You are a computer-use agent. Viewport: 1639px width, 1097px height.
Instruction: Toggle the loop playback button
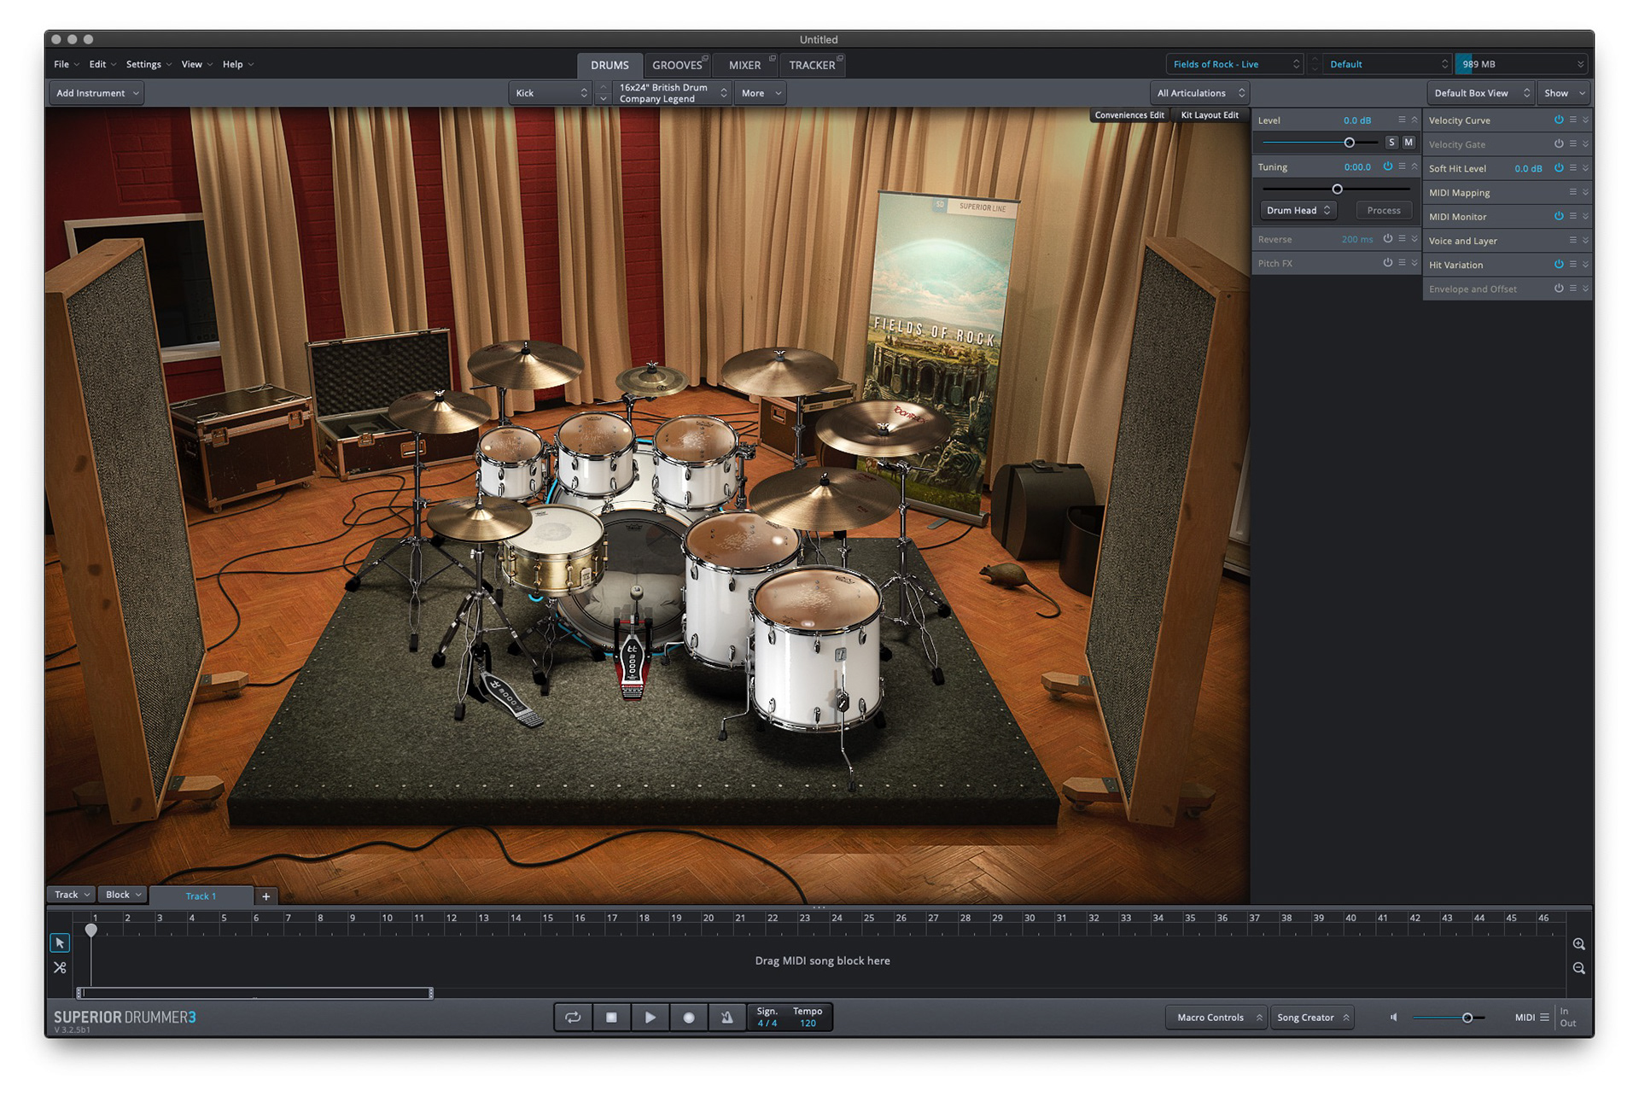573,1017
